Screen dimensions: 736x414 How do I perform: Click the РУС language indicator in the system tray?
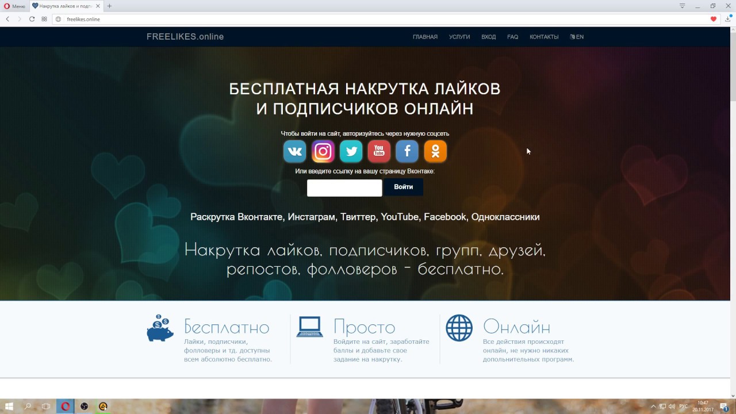tap(684, 407)
